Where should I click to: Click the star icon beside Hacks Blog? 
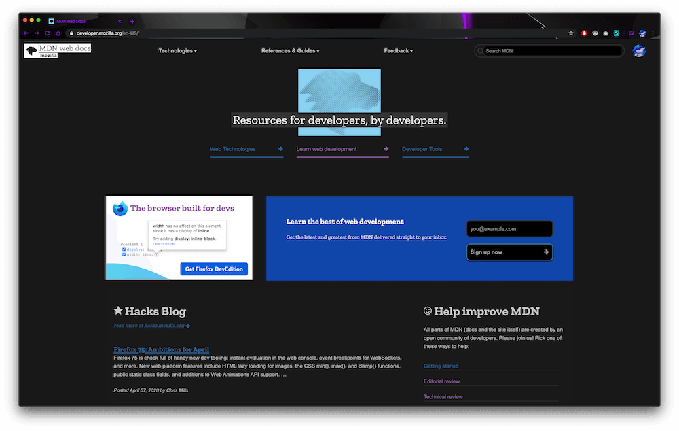(117, 311)
